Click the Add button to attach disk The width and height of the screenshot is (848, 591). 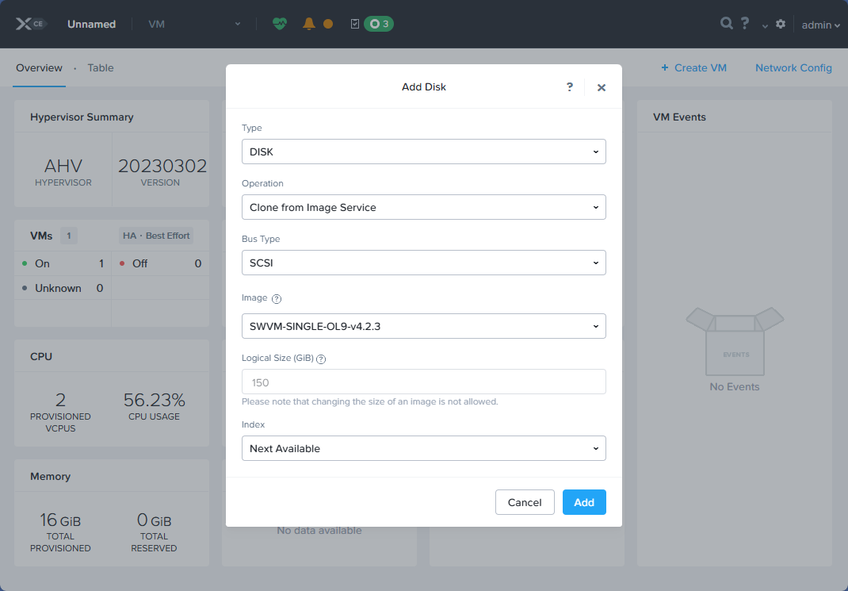pos(584,502)
